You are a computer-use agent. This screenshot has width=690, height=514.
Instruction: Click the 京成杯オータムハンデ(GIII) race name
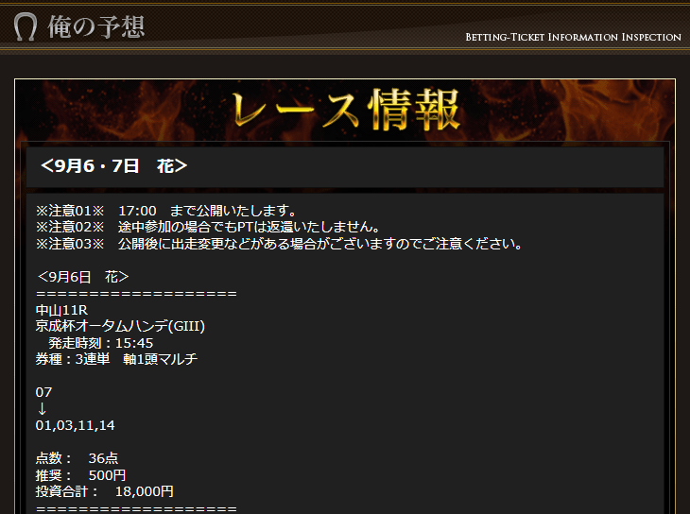tap(120, 326)
